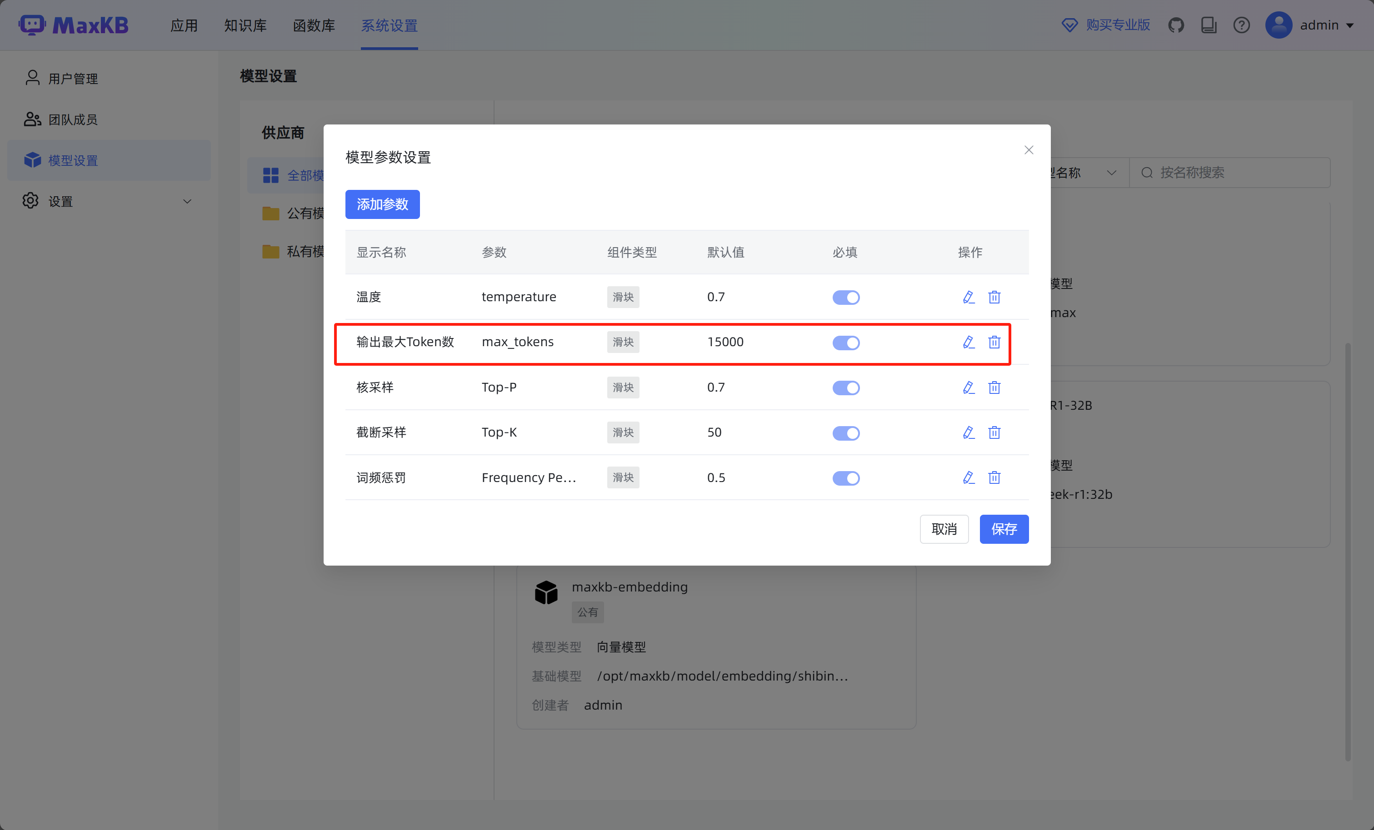
Task: Close the 模型参数设置 dialog
Action: click(1029, 150)
